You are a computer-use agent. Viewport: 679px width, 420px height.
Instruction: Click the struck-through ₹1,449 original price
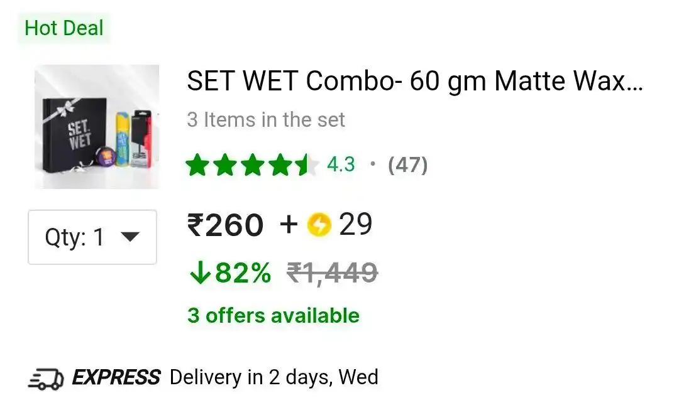pos(332,273)
